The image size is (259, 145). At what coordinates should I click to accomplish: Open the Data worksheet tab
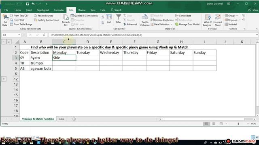click(61, 119)
